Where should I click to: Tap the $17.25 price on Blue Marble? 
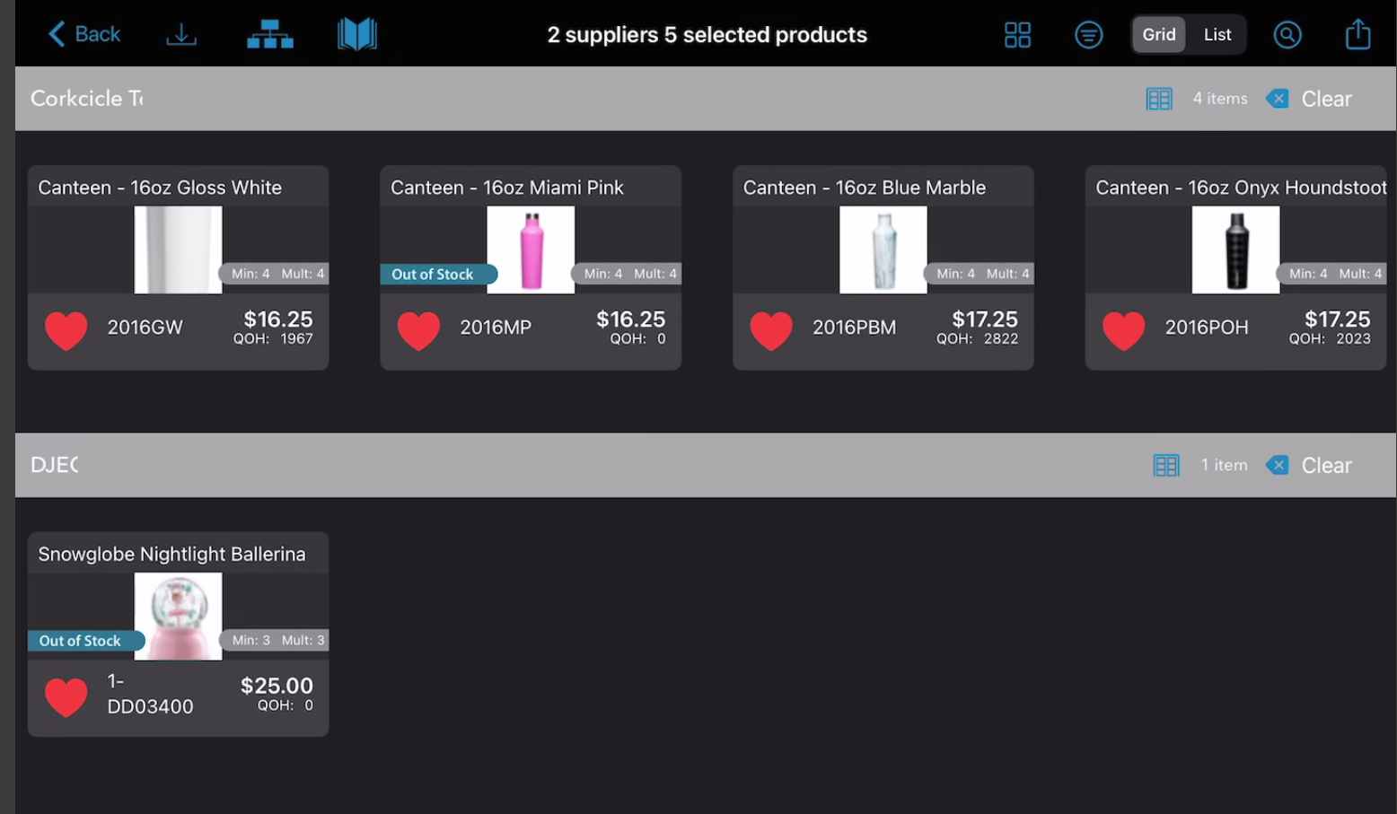pos(985,319)
